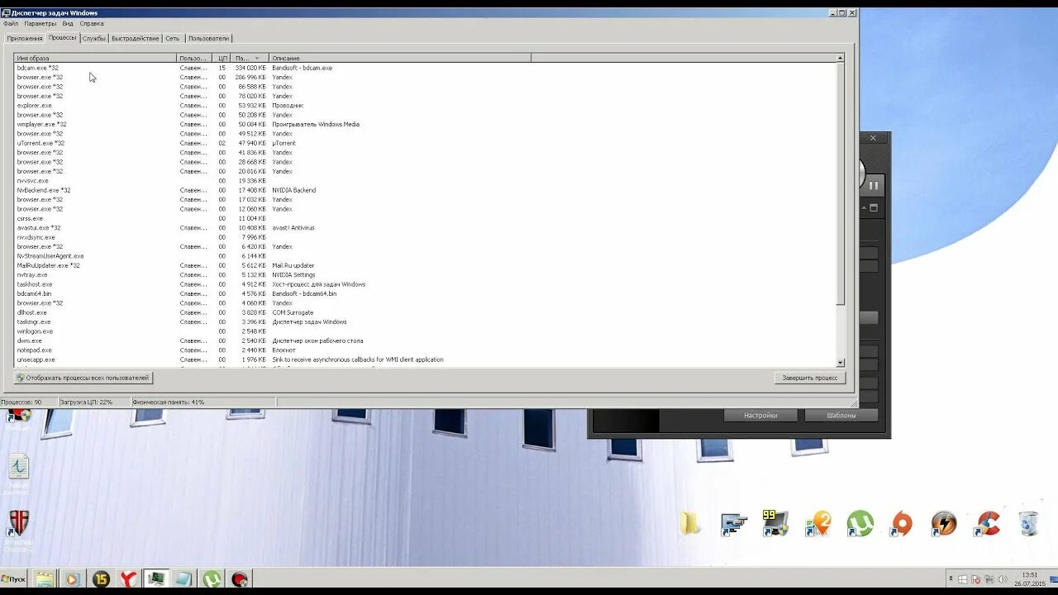Show hidden system tray icons
Screen dimensions: 1058x595
pos(951,579)
